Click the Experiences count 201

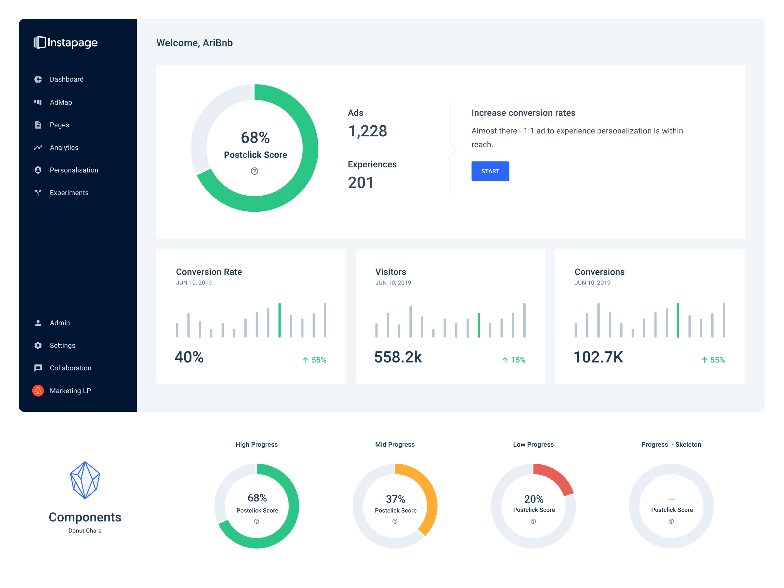pos(361,183)
